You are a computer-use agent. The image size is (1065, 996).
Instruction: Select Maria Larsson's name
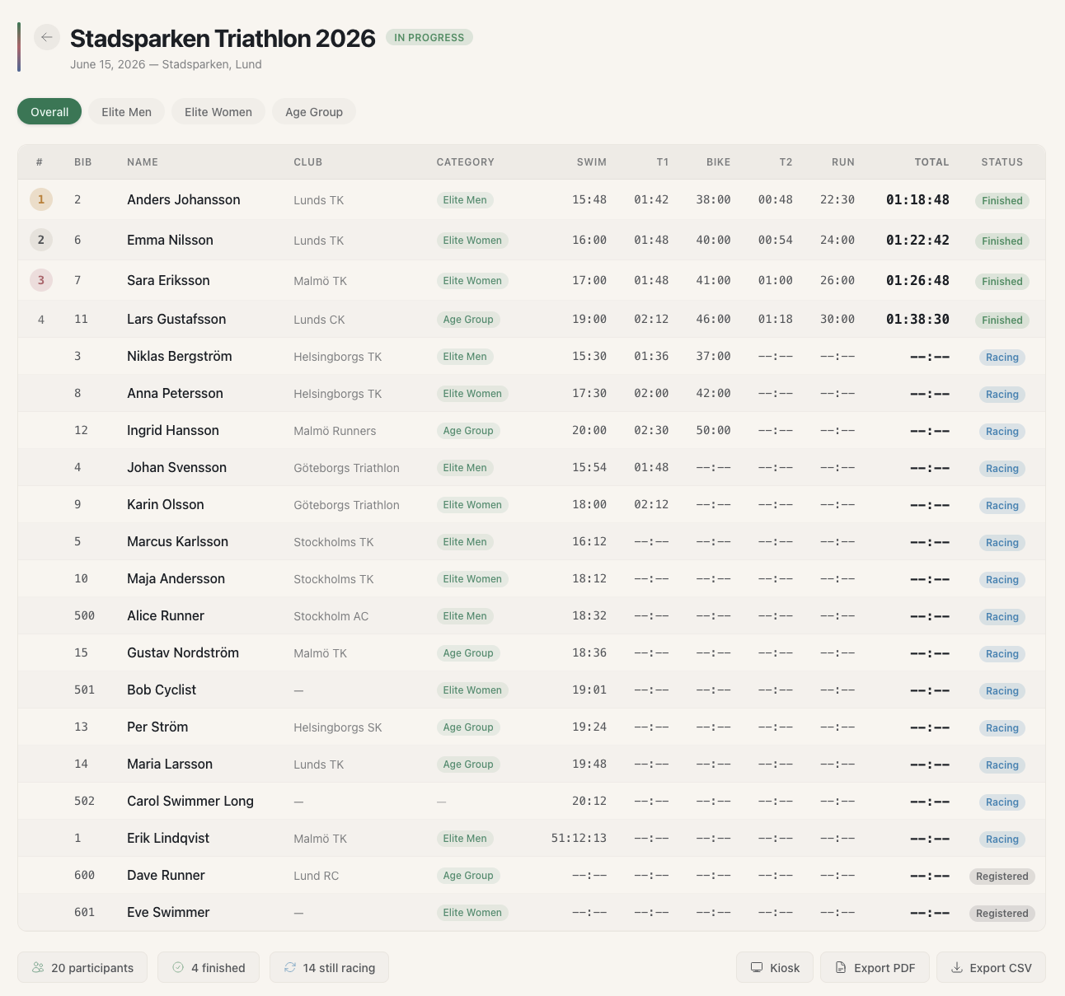tap(170, 764)
